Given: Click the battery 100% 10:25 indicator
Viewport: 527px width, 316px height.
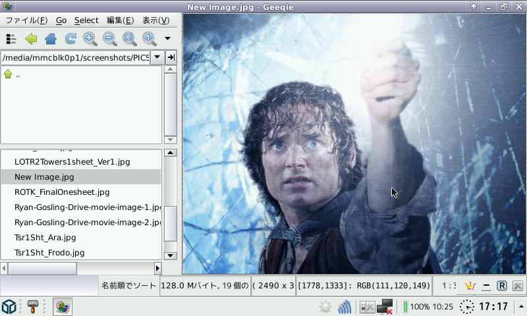Looking at the screenshot, I should coord(428,307).
